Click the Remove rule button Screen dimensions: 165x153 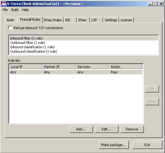pos(132,129)
